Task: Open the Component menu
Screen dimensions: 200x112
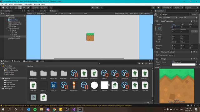Action: click(28, 4)
